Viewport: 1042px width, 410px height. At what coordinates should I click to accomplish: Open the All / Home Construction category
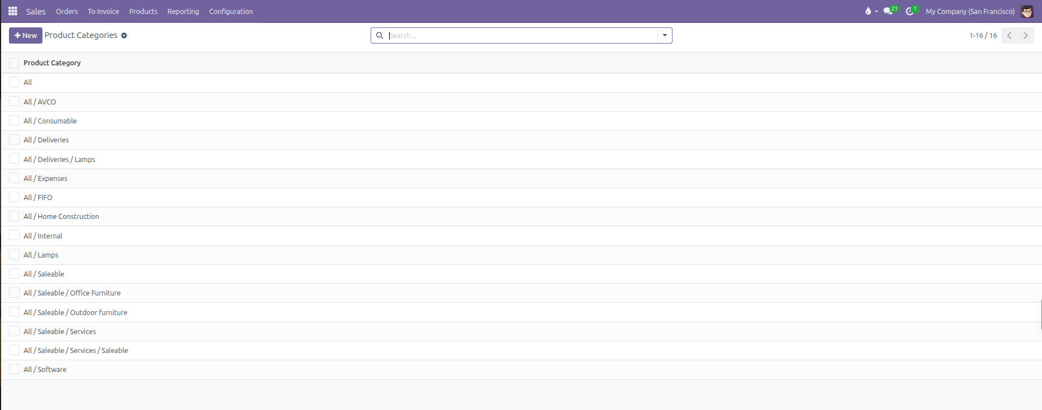521,216
